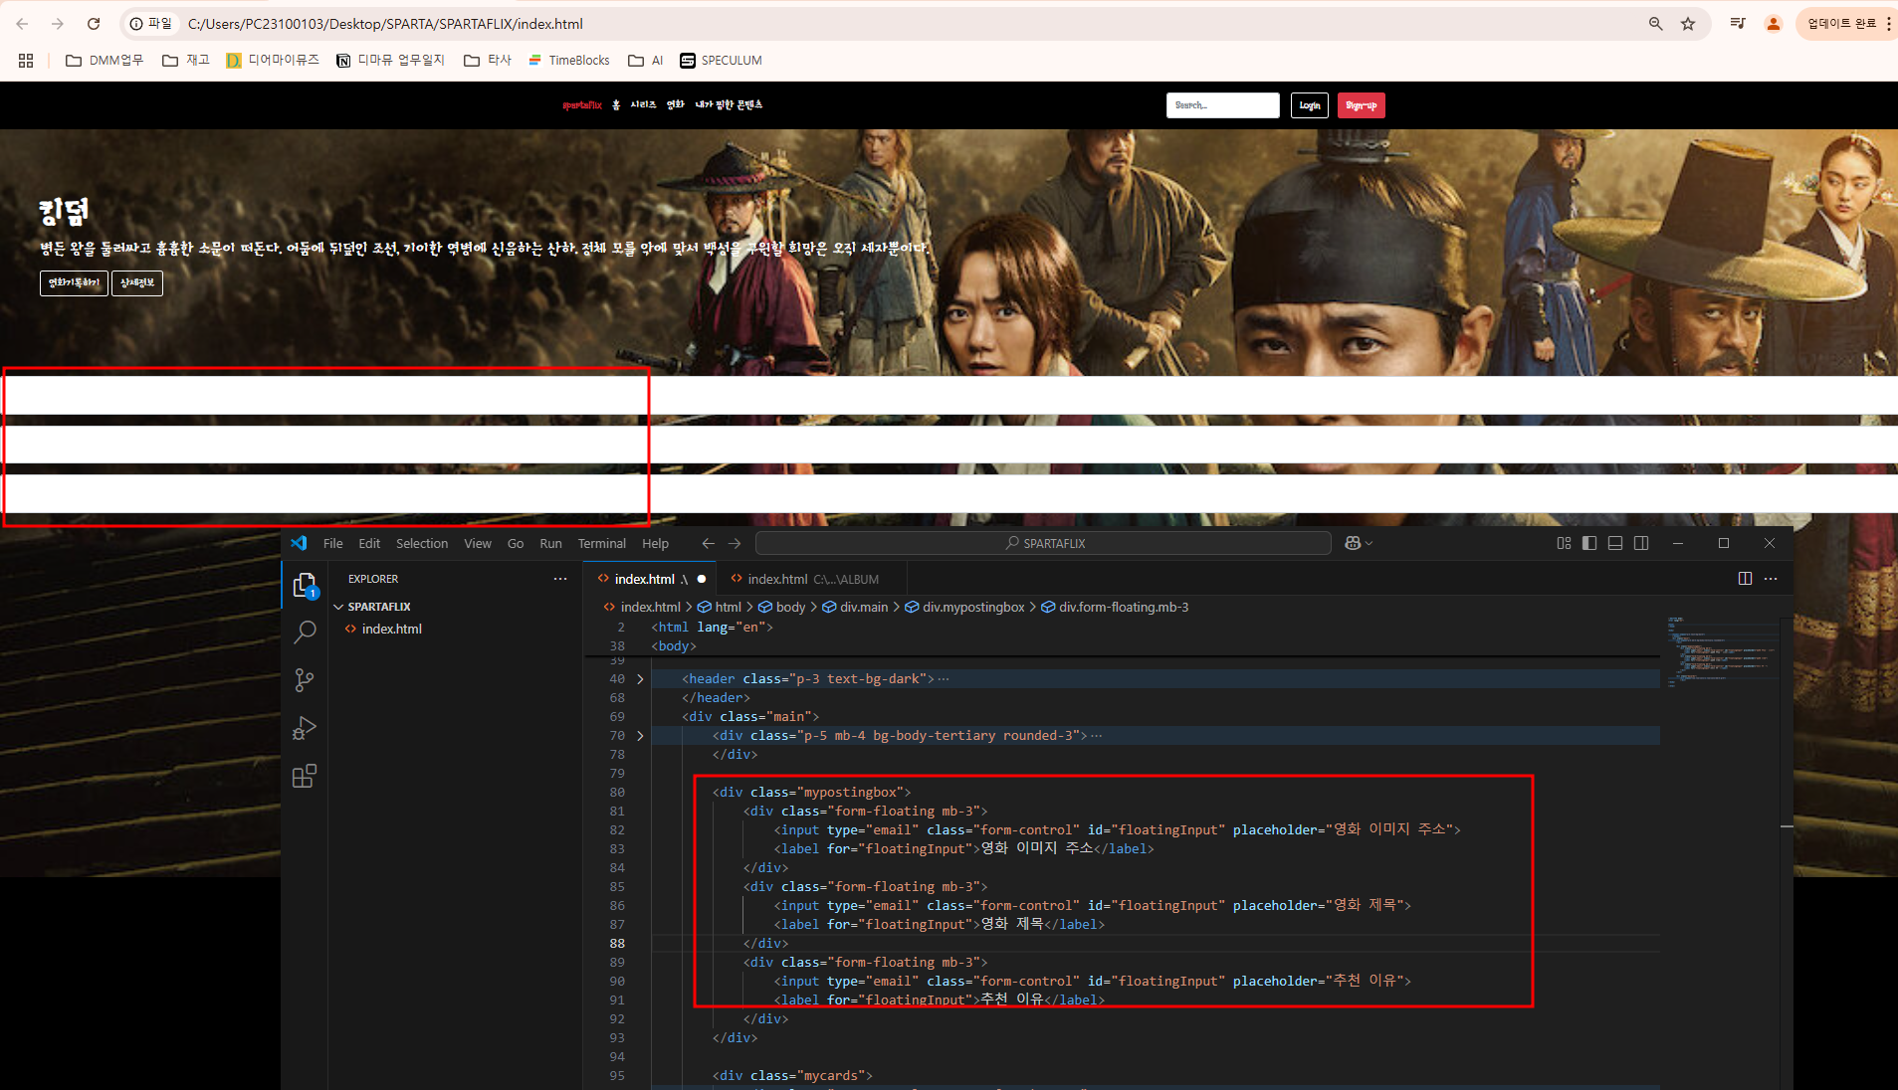This screenshot has width=1898, height=1090.
Task: Go back in Chrome browser history
Action: pyautogui.click(x=22, y=24)
